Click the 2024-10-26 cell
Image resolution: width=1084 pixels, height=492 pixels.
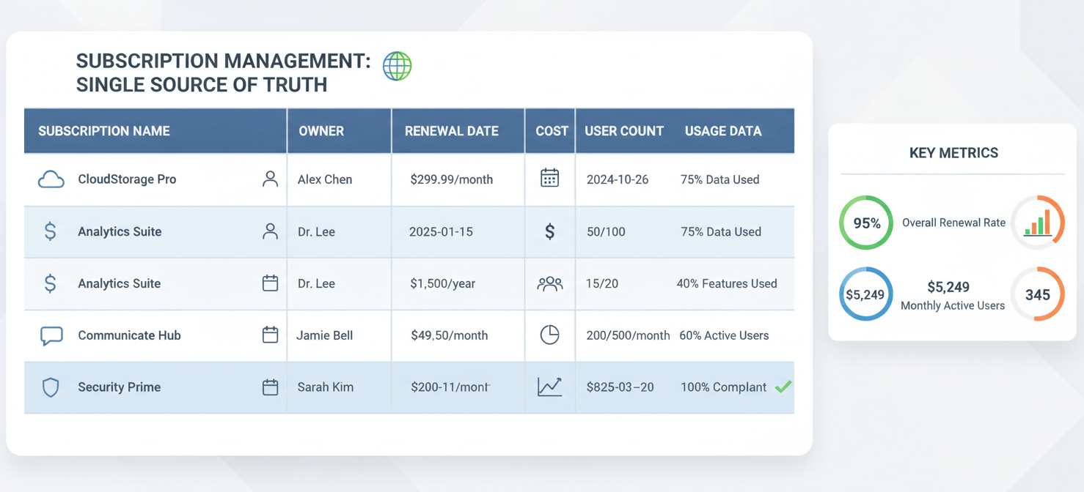[x=618, y=179]
